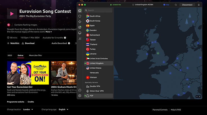Select United States in the country list
Viewport: 207px width, 115px height.
pos(99,68)
